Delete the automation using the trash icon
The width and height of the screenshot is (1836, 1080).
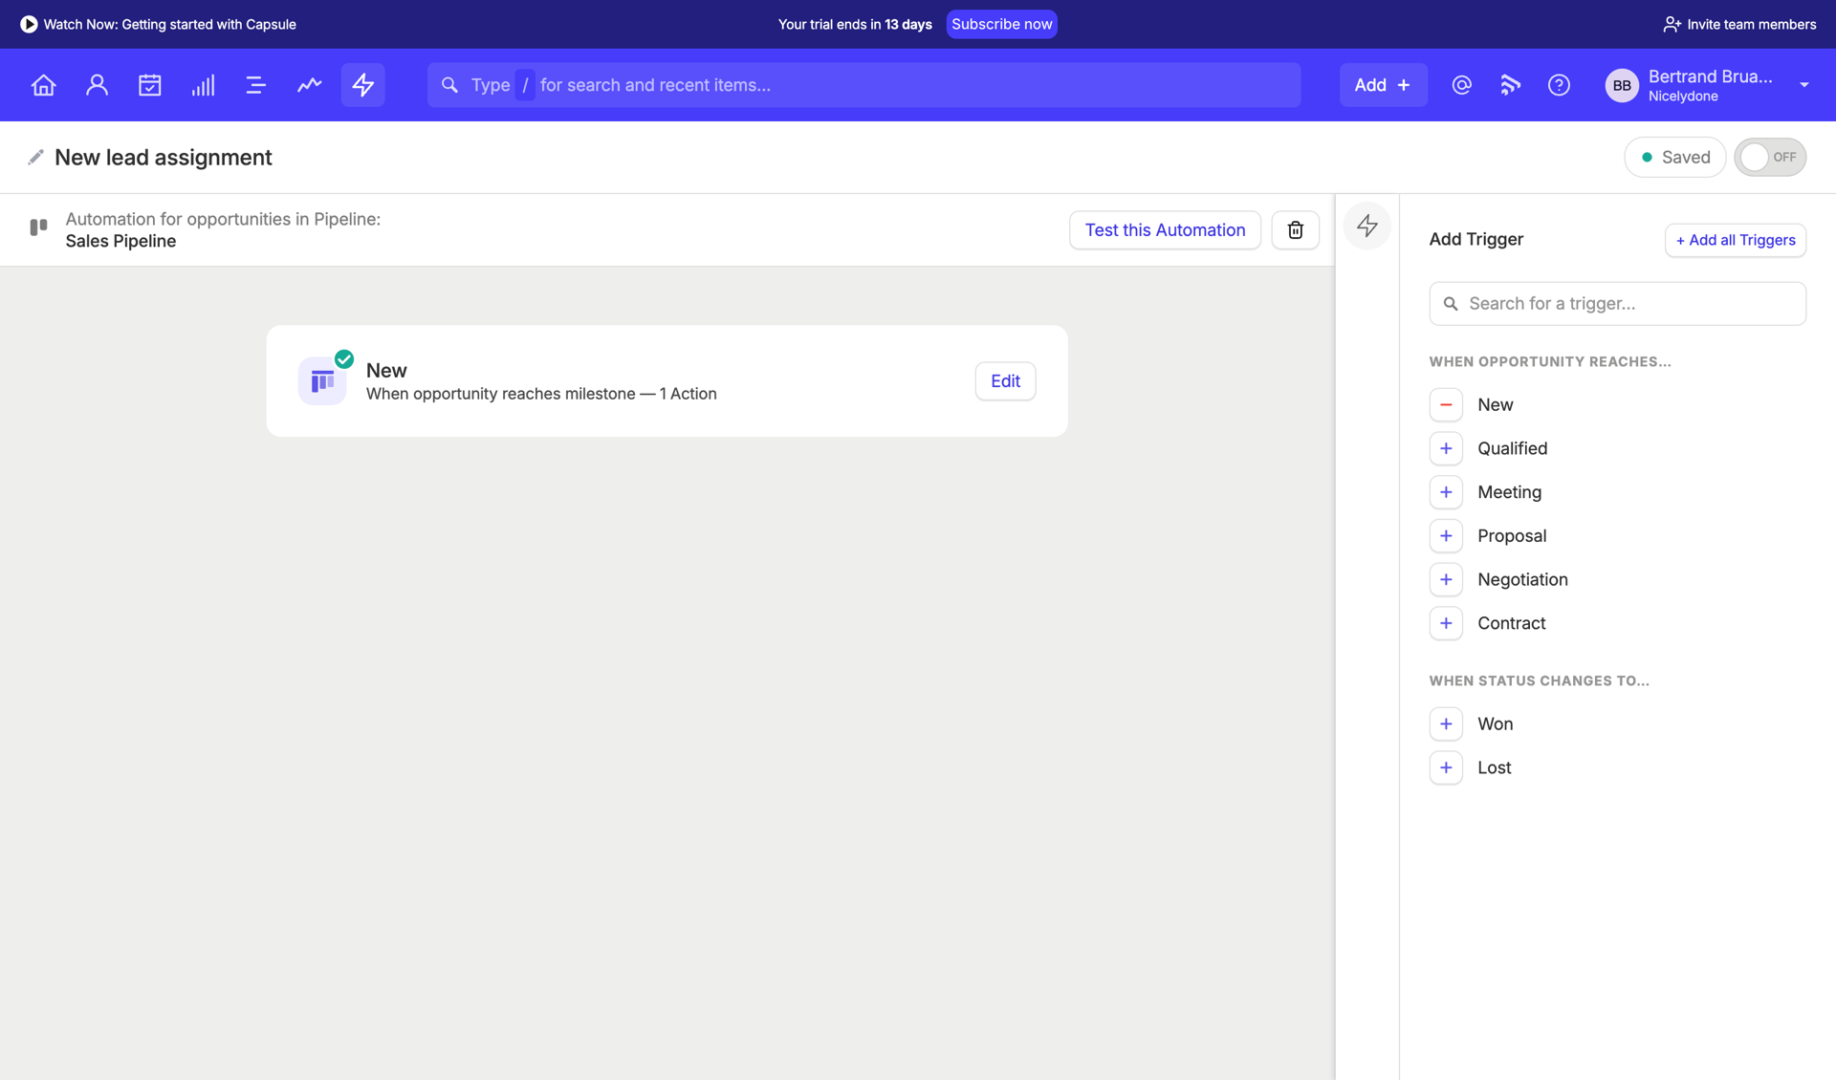point(1296,229)
